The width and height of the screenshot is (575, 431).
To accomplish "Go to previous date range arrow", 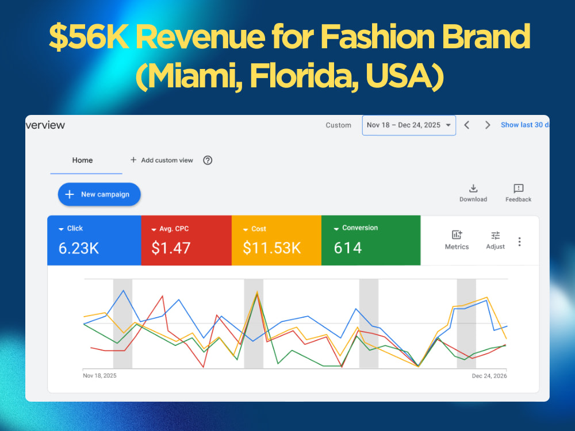I will [x=466, y=125].
